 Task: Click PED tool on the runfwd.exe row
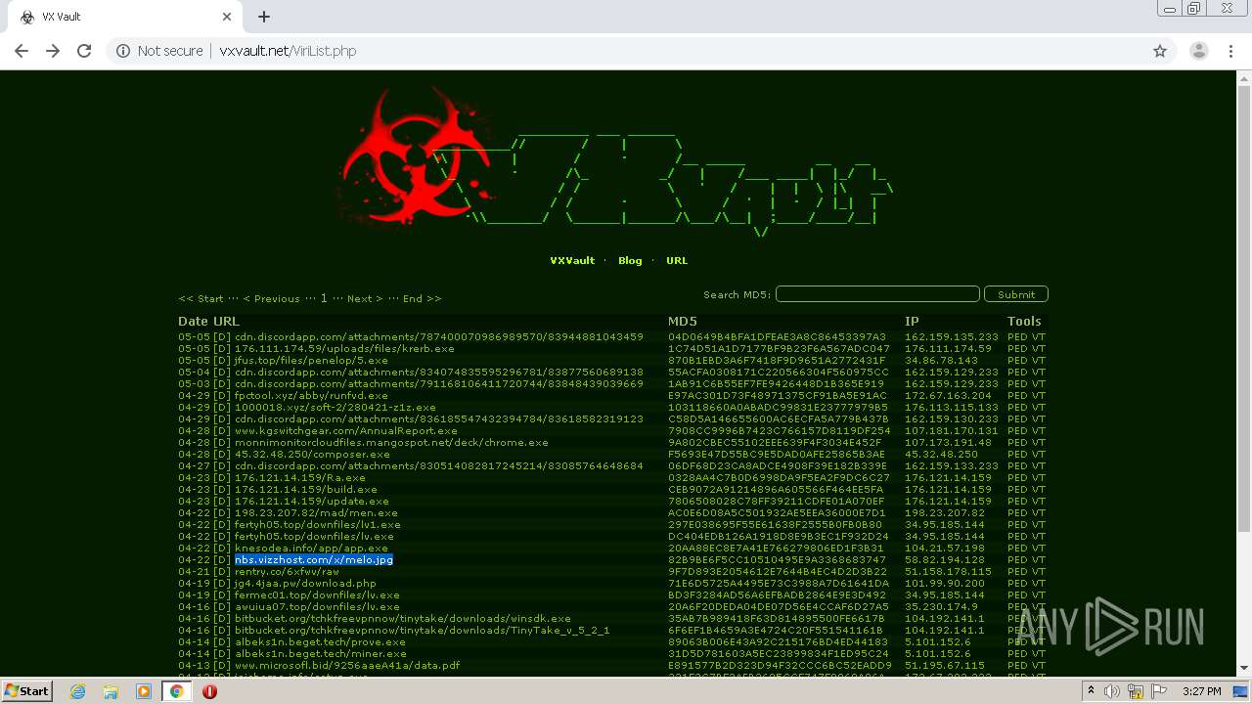(x=1017, y=396)
